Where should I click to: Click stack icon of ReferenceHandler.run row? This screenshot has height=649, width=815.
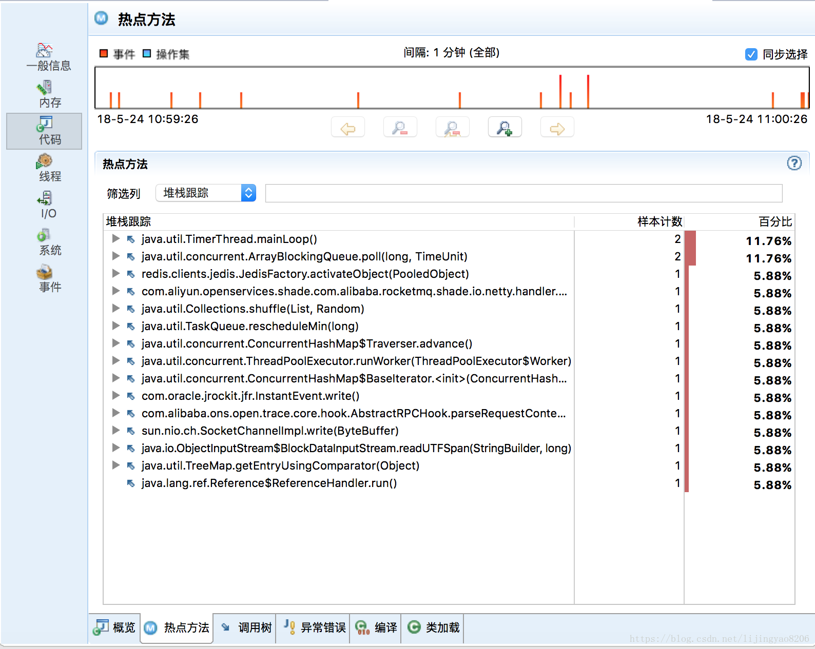[131, 483]
